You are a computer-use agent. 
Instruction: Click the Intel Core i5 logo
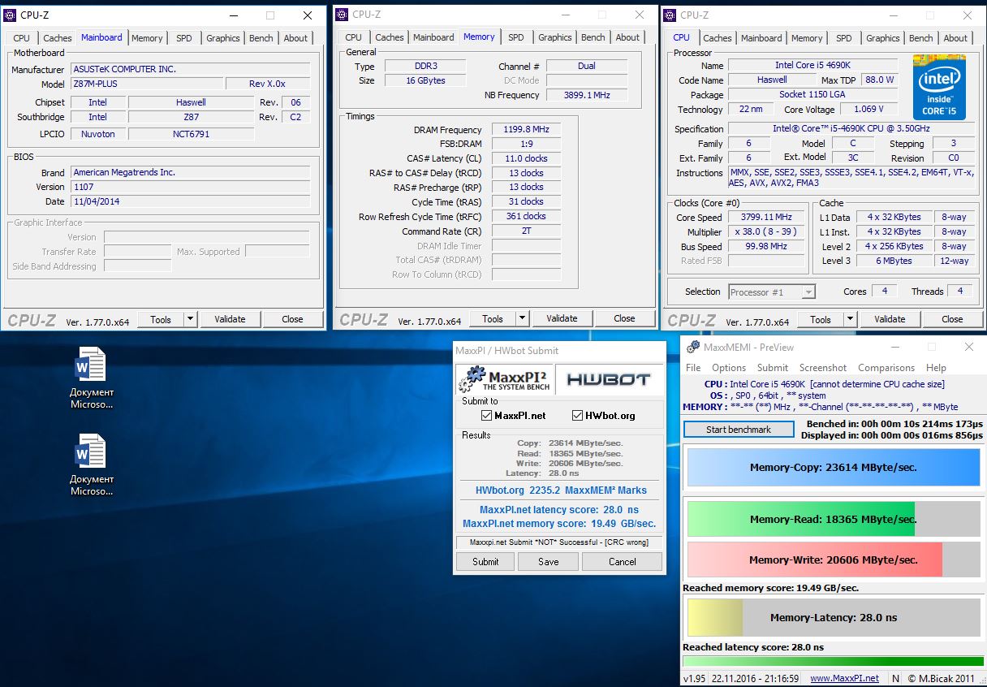(939, 87)
